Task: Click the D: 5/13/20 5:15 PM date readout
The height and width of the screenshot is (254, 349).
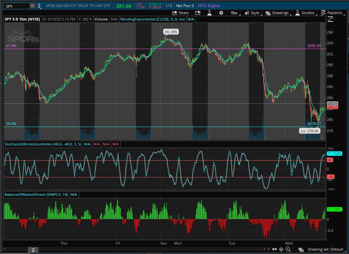Action: 59,19
